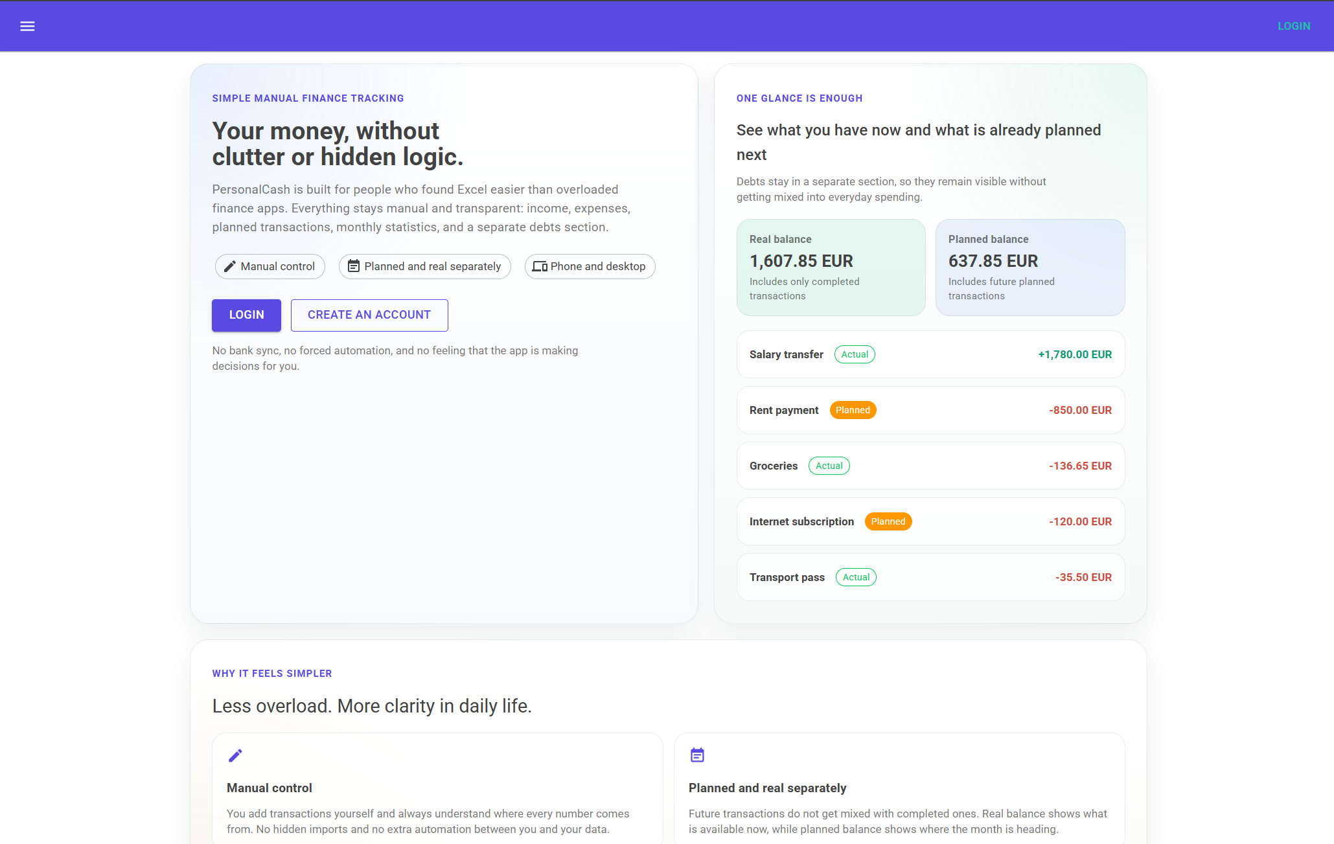Click the Actual badge next to Groceries
The height and width of the screenshot is (844, 1334).
pos(829,466)
